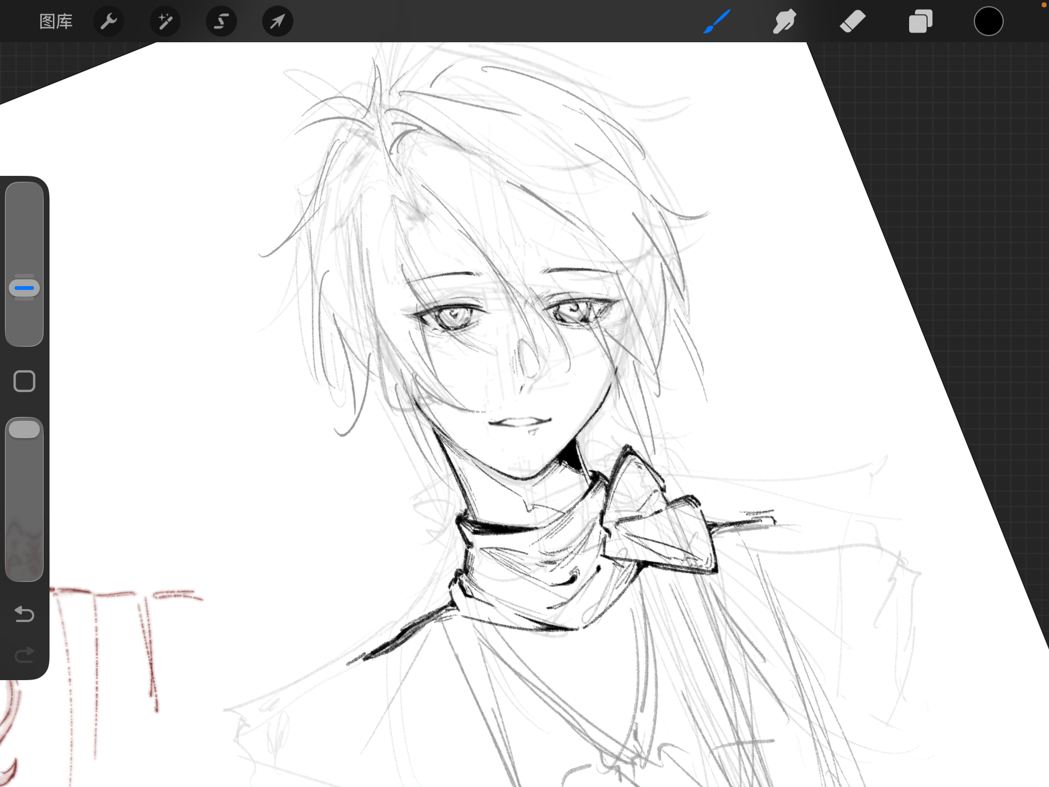This screenshot has width=1049, height=787.
Task: Open the Adjustments magic wand menu
Action: click(x=165, y=21)
